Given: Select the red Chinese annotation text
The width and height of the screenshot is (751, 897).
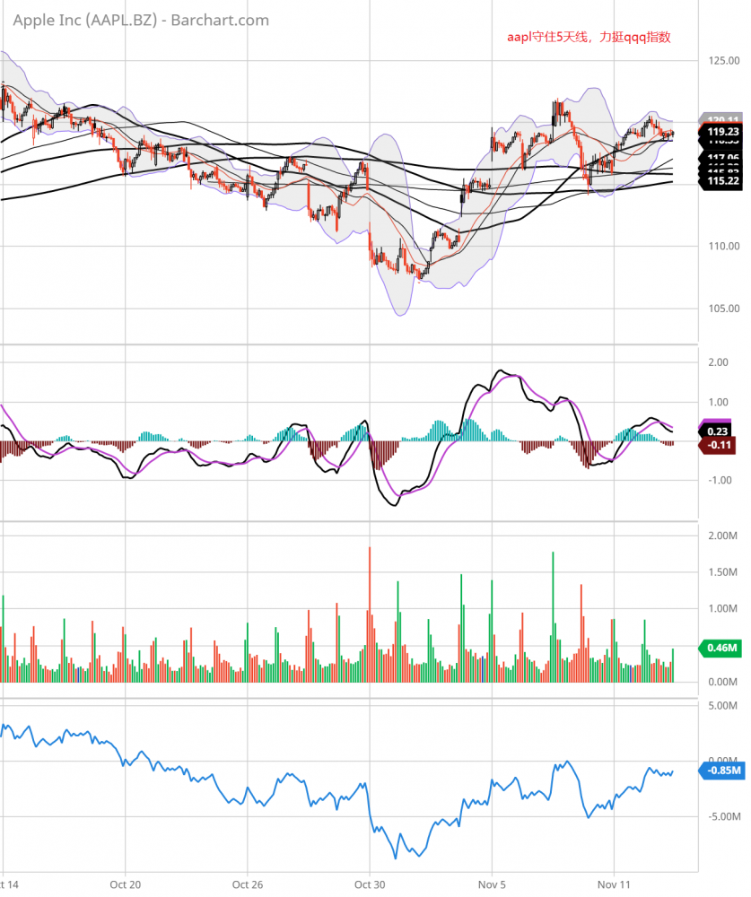Looking at the screenshot, I should click(x=589, y=38).
